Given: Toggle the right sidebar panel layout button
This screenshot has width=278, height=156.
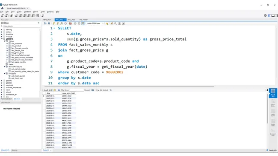Looking at the screenshot, I should coord(276,15).
